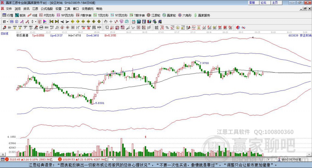The image size is (312, 168).
Task: Open the 江恩 menu
Action: point(35,9)
